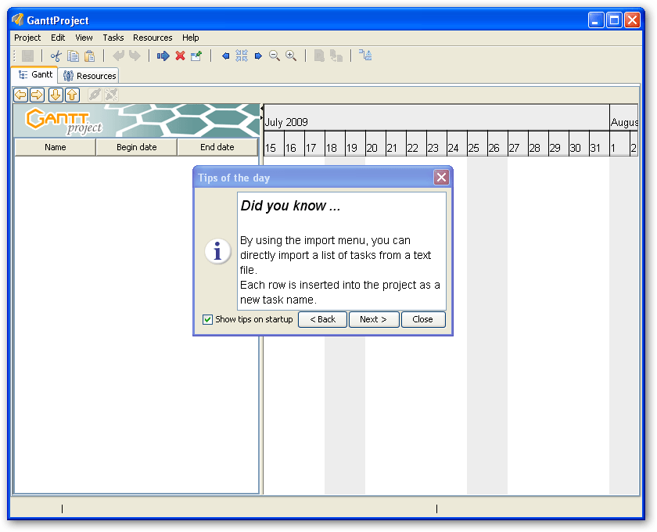Click the info icon in the tips dialog

[217, 251]
